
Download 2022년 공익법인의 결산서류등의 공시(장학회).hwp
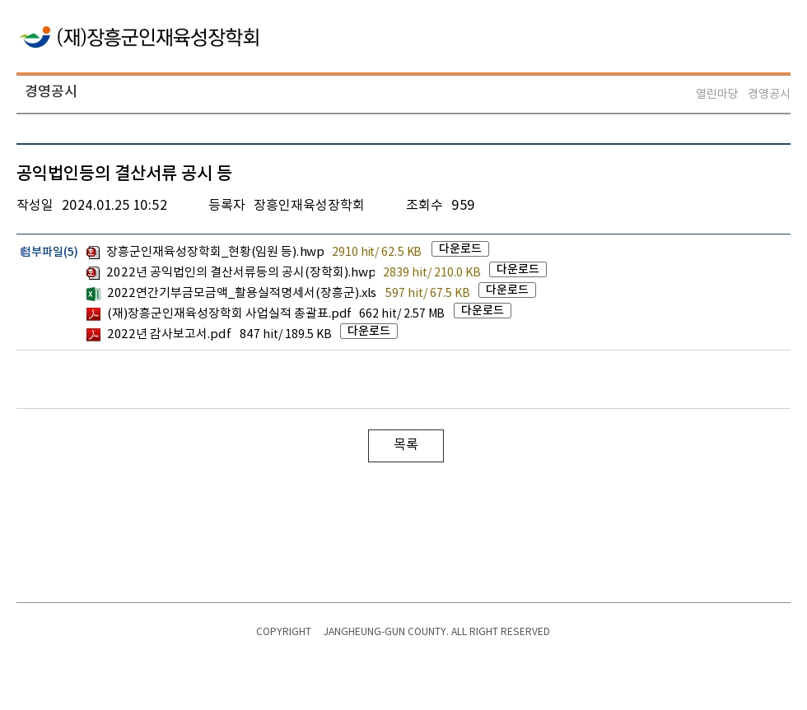518,269
